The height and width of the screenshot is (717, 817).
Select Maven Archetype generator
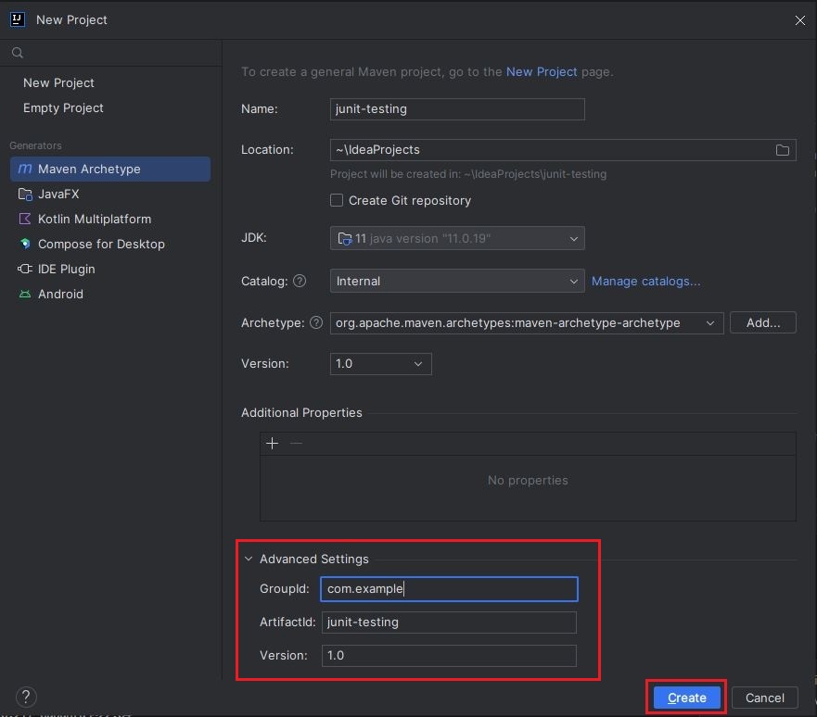pos(110,170)
